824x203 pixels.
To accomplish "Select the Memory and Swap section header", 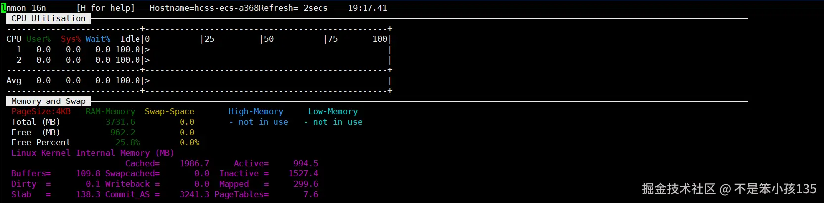I will (48, 101).
